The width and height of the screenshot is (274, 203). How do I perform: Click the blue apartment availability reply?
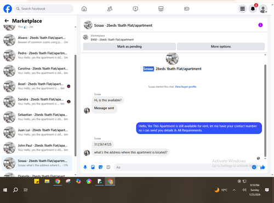coord(199,128)
